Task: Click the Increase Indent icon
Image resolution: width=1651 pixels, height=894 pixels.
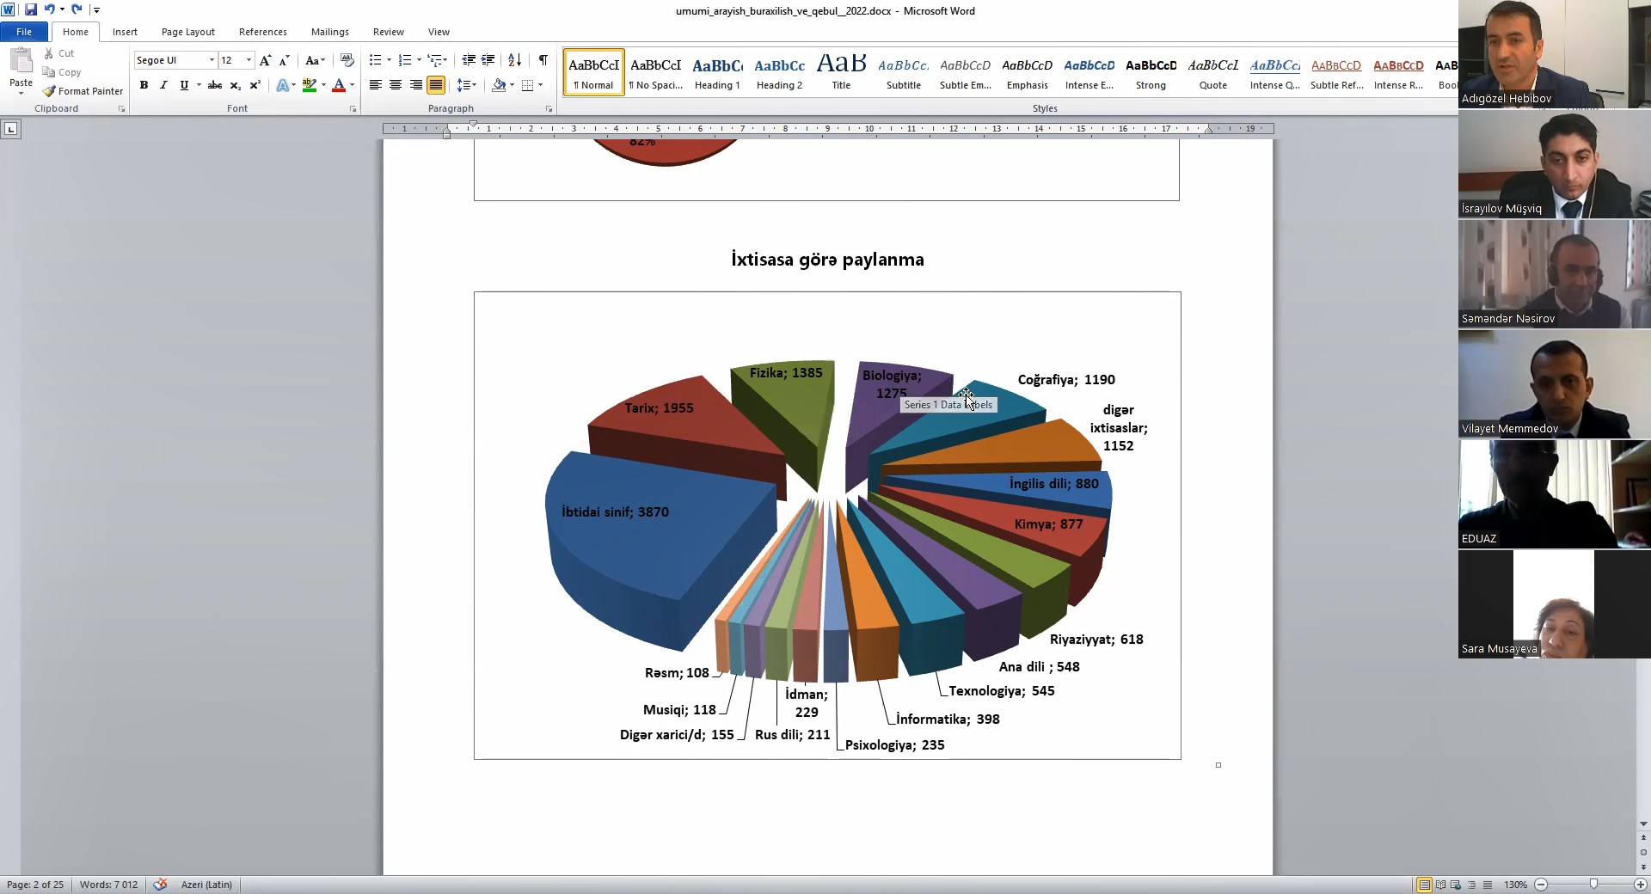Action: [488, 60]
